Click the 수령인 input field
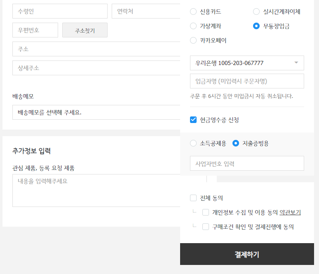Image resolution: width=319 pixels, height=274 pixels. (x=60, y=12)
